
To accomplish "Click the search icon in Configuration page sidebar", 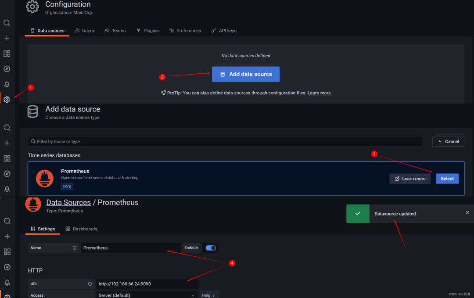I will (x=7, y=23).
